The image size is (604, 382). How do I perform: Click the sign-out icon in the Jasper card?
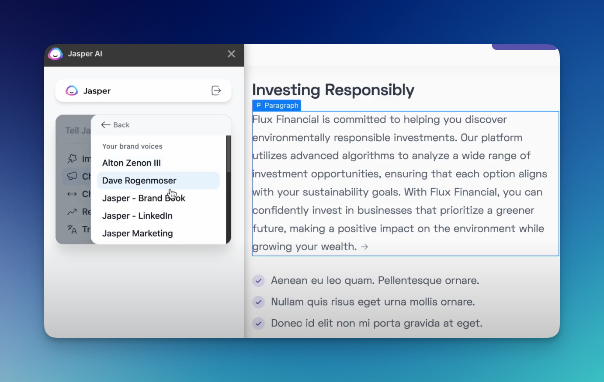pos(216,90)
